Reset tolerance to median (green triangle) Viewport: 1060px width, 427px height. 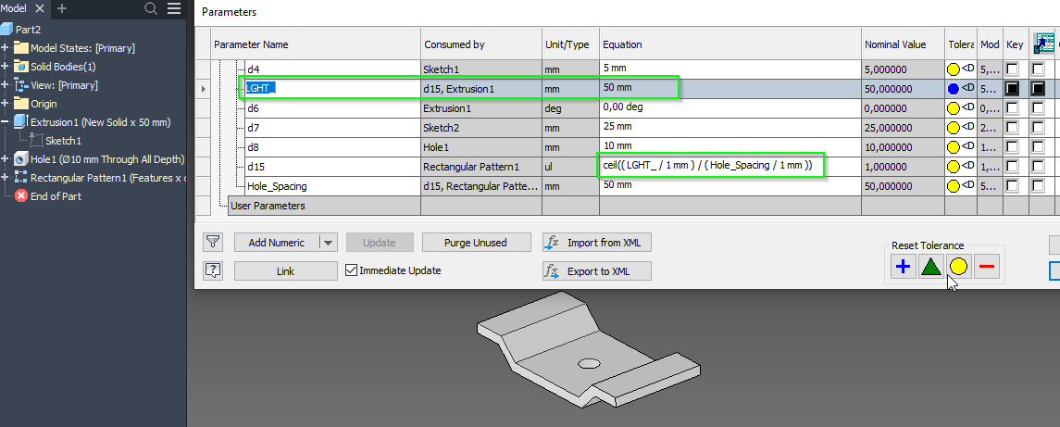(931, 267)
